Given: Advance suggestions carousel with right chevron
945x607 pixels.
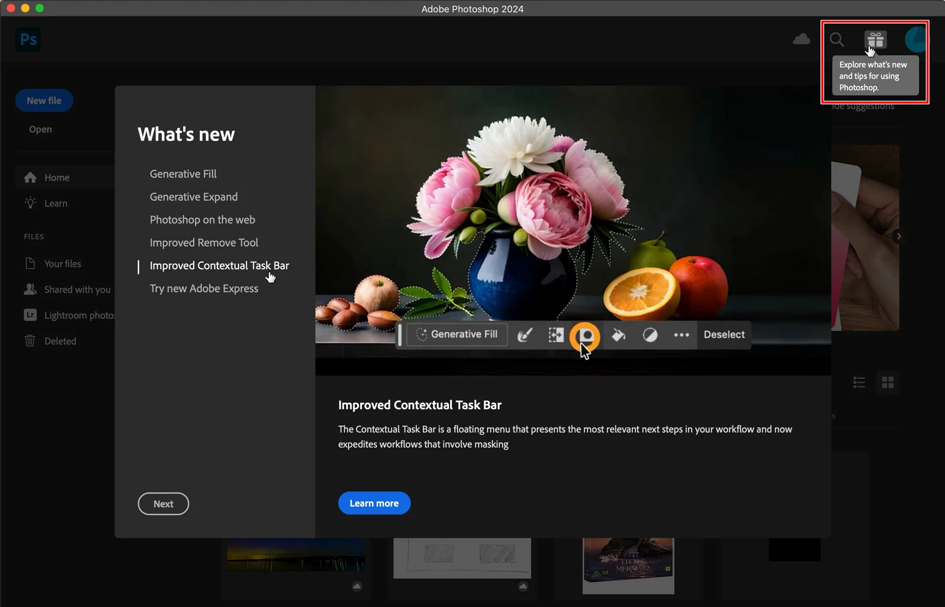Looking at the screenshot, I should point(899,236).
